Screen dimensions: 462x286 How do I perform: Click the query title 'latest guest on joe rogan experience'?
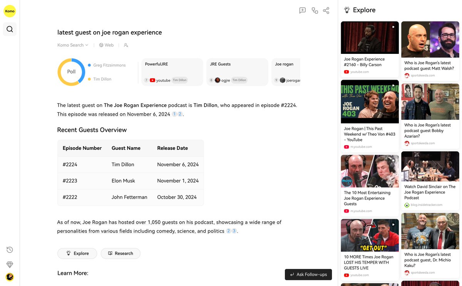coord(110,32)
